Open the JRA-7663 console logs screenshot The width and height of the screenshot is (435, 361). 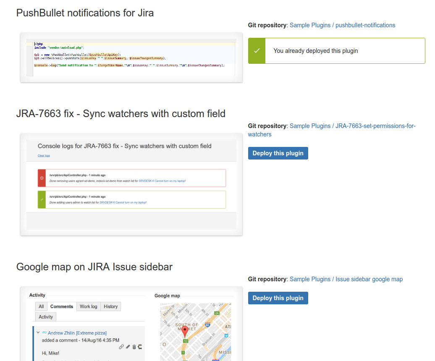[131, 184]
